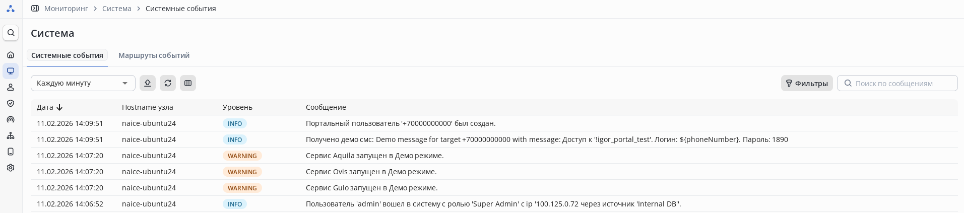Open the search icon in sidebar

11,33
